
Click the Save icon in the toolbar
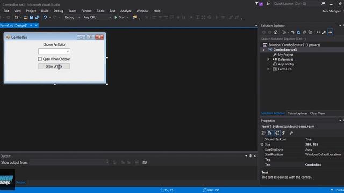click(x=31, y=17)
